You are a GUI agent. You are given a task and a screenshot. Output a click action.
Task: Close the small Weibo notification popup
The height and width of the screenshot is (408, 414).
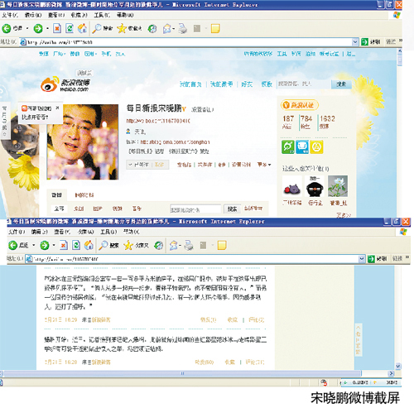57,108
